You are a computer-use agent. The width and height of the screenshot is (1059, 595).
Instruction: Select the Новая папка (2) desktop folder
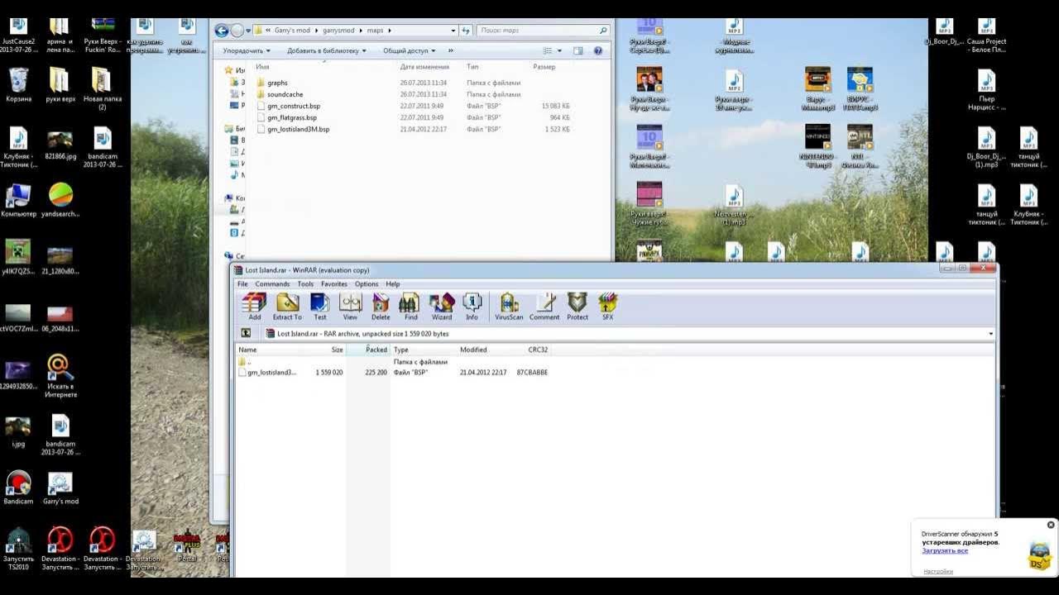coord(102,89)
